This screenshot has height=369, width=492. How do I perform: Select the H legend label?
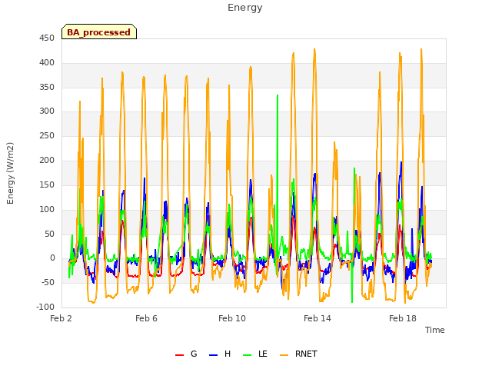pyautogui.click(x=228, y=354)
